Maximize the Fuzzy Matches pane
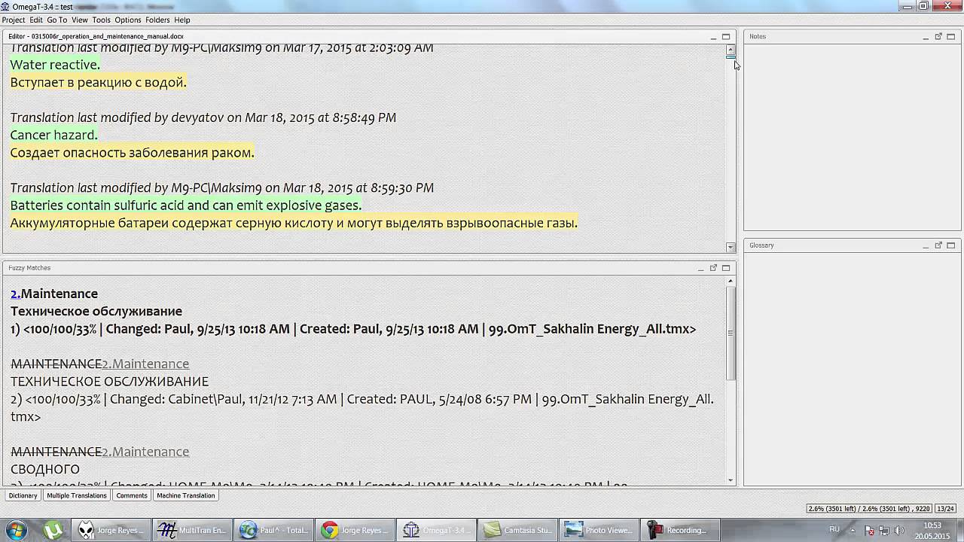This screenshot has height=542, width=964. (726, 268)
